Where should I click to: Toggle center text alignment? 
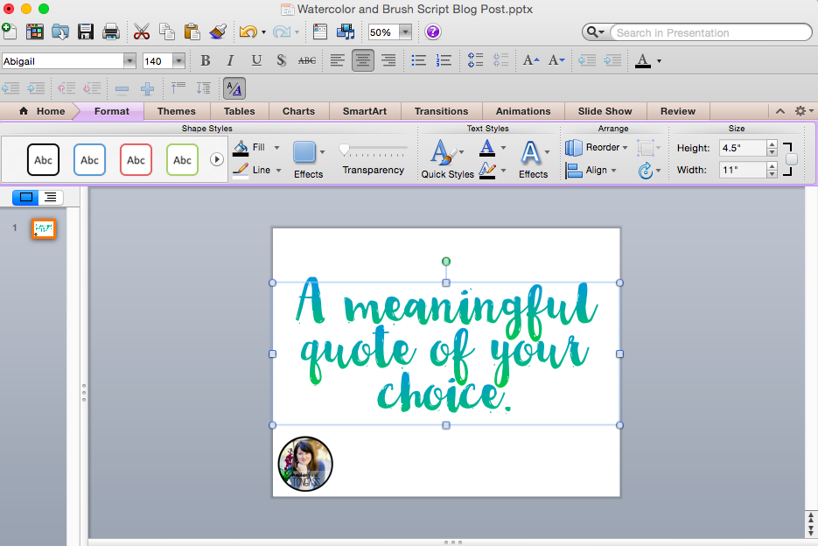tap(362, 60)
